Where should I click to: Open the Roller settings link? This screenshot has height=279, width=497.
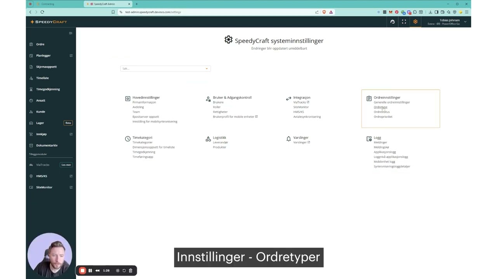pos(217,107)
